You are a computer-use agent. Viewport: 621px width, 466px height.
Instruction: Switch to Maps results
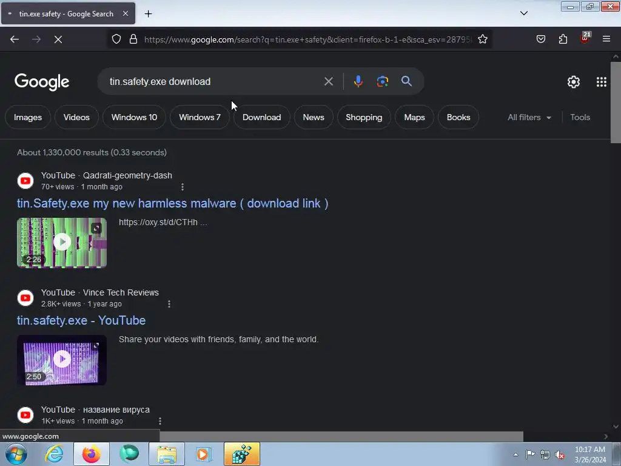tap(414, 117)
